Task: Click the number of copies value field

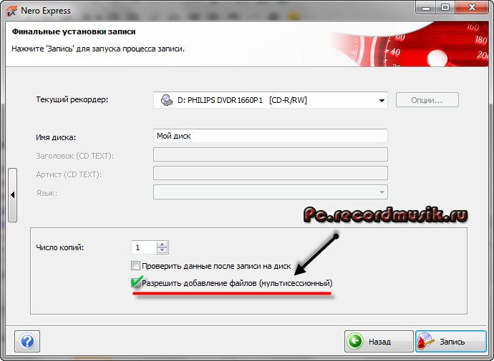Action: coord(144,247)
